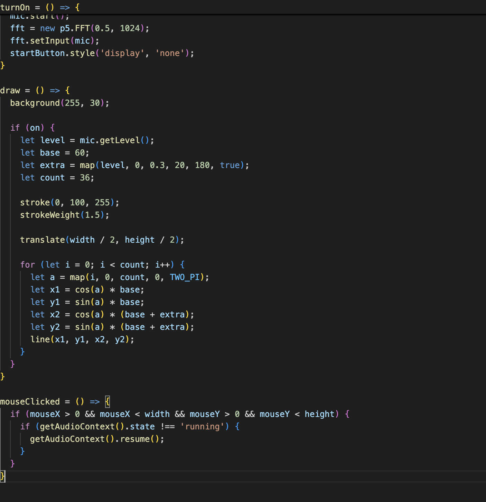The image size is (486, 502).
Task: Click the highlighted opening brace after mouseClicked arrow
Action: 108,402
